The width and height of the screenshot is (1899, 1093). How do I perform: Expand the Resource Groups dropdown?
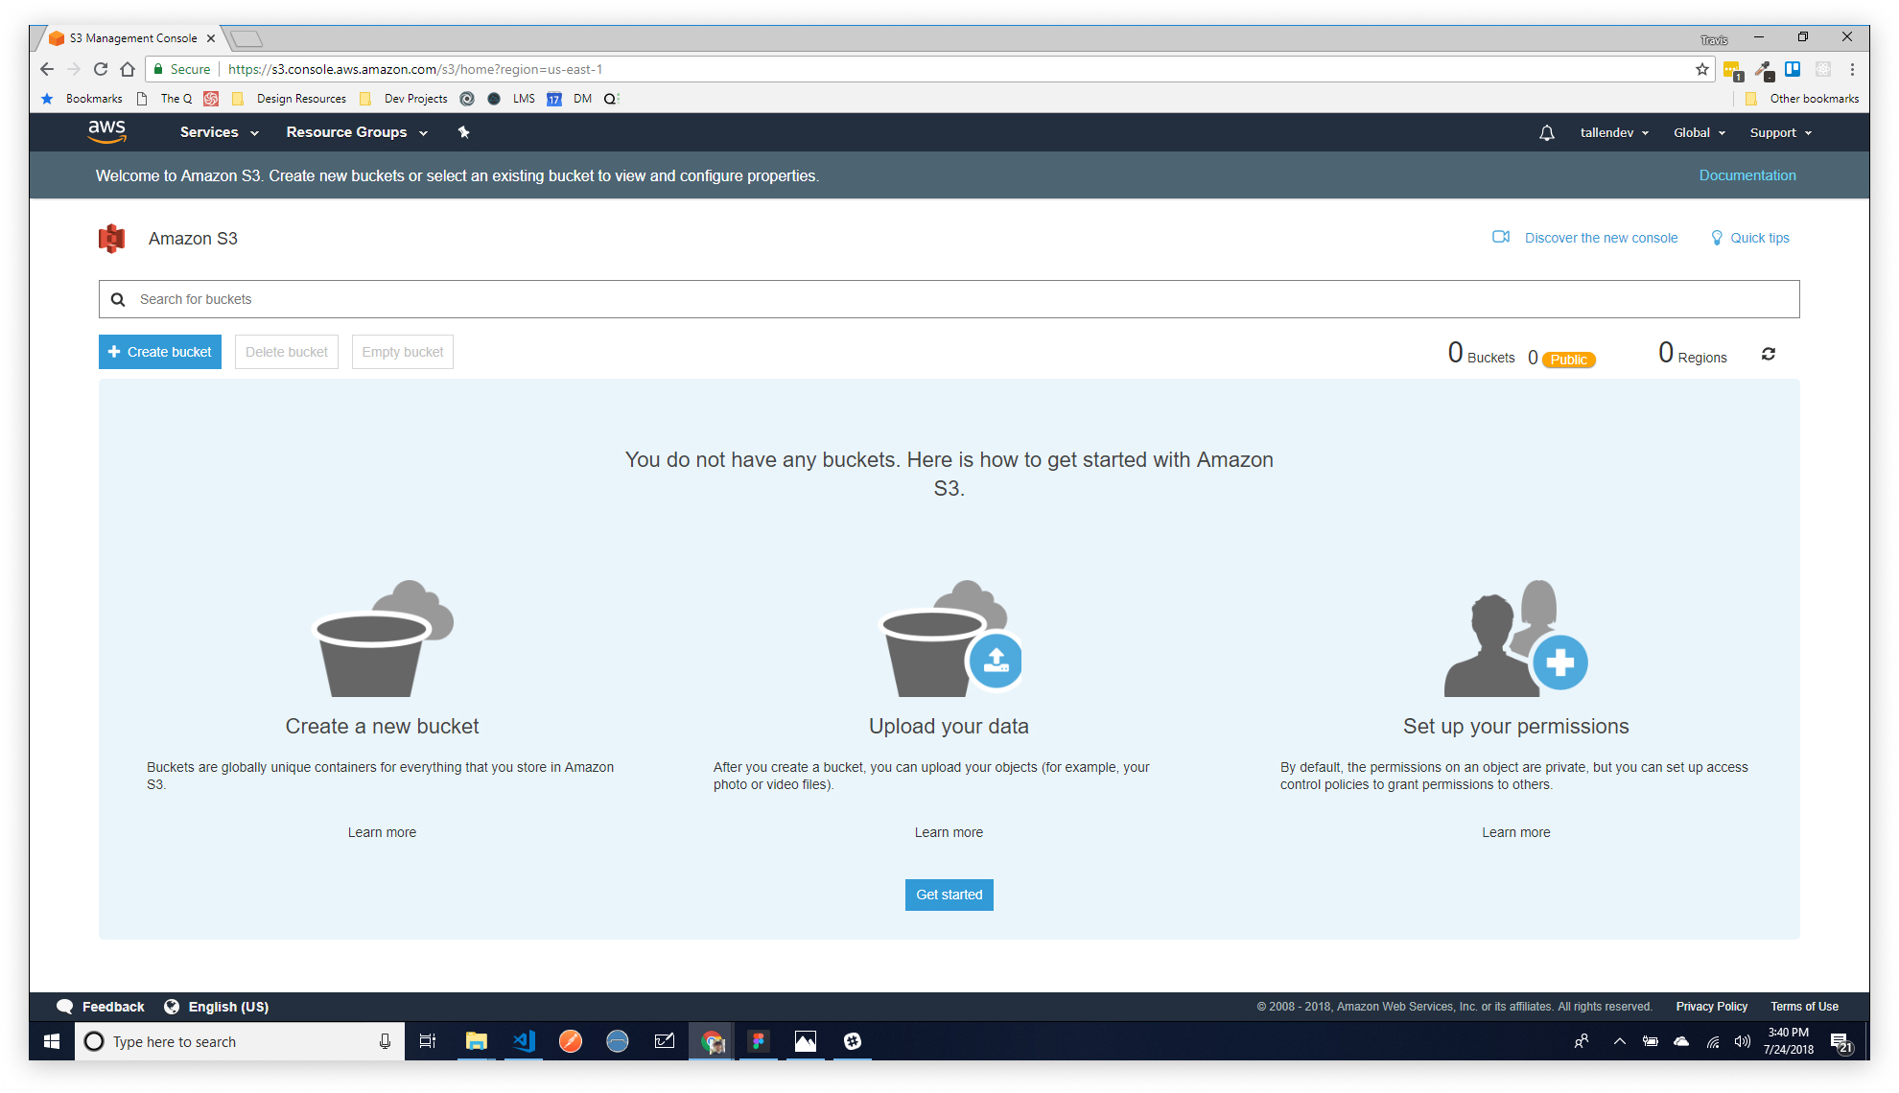(x=356, y=132)
